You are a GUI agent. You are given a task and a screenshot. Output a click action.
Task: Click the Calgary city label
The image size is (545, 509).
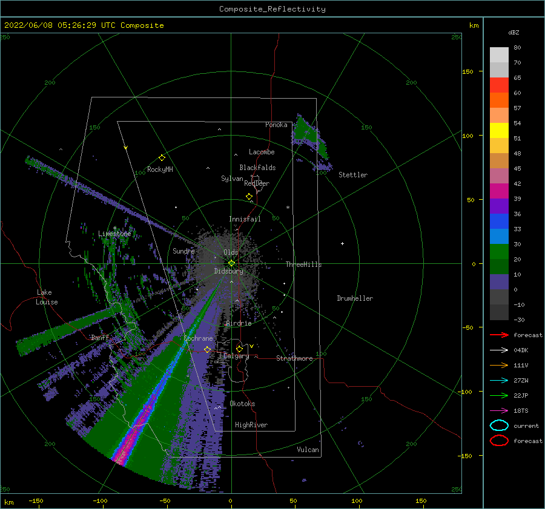[x=236, y=356]
